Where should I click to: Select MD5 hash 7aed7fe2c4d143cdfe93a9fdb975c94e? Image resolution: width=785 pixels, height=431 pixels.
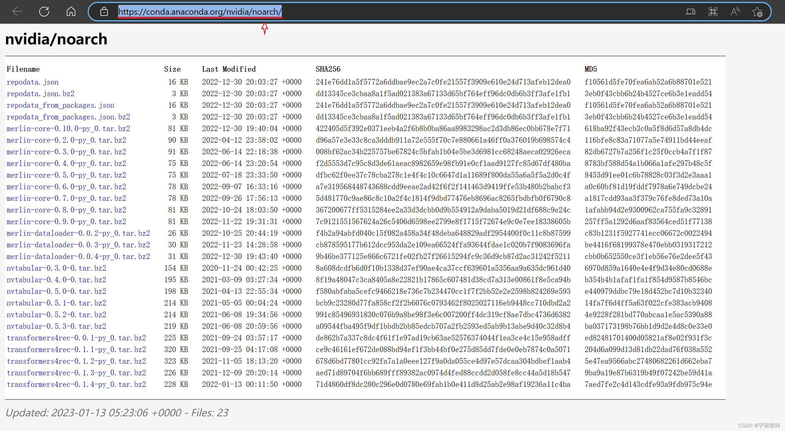pos(648,384)
